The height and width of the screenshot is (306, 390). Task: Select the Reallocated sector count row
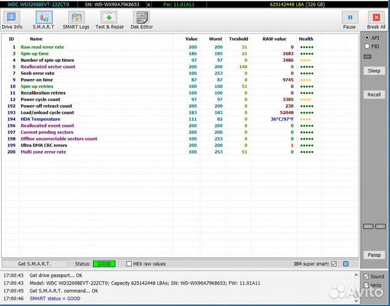click(48, 67)
